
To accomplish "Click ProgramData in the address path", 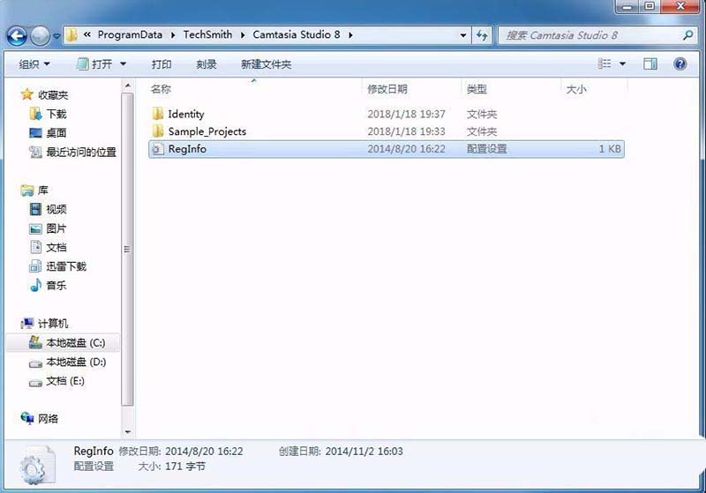I will coord(130,34).
